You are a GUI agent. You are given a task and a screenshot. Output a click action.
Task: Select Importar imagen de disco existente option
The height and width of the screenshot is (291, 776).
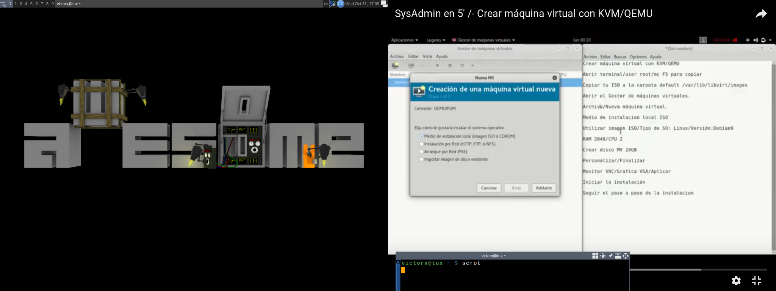tap(421, 160)
